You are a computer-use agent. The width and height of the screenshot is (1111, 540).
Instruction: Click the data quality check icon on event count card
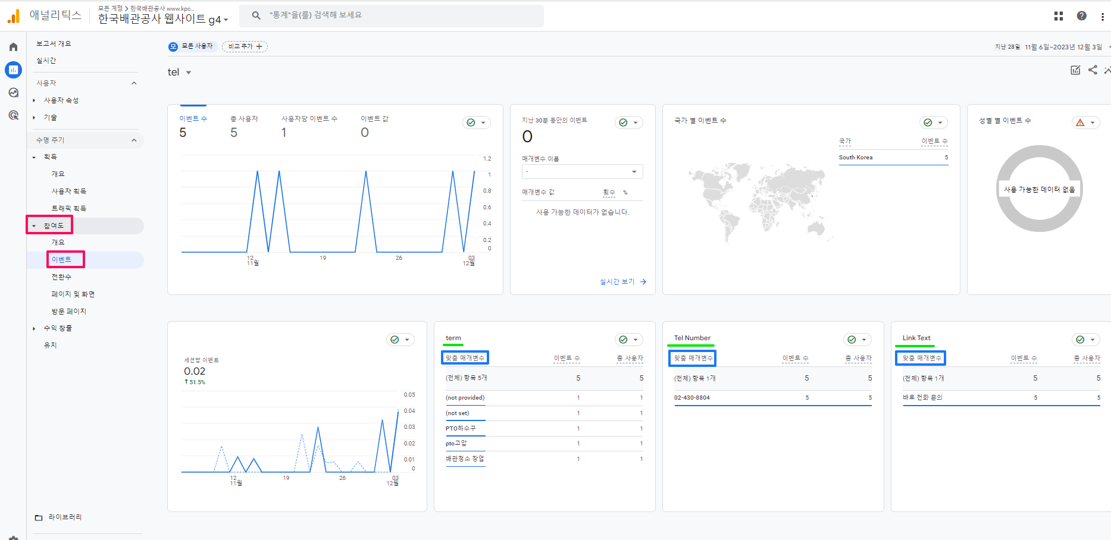coord(471,123)
